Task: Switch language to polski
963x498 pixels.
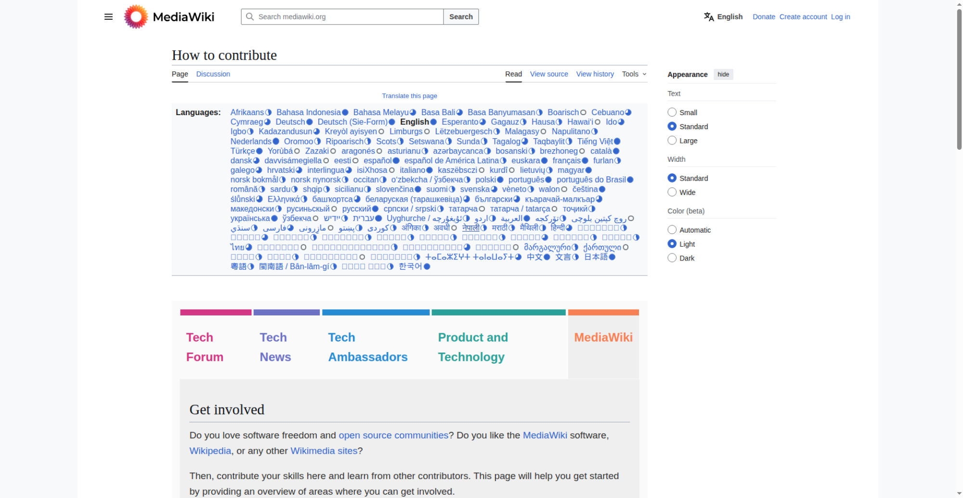Action: [486, 180]
